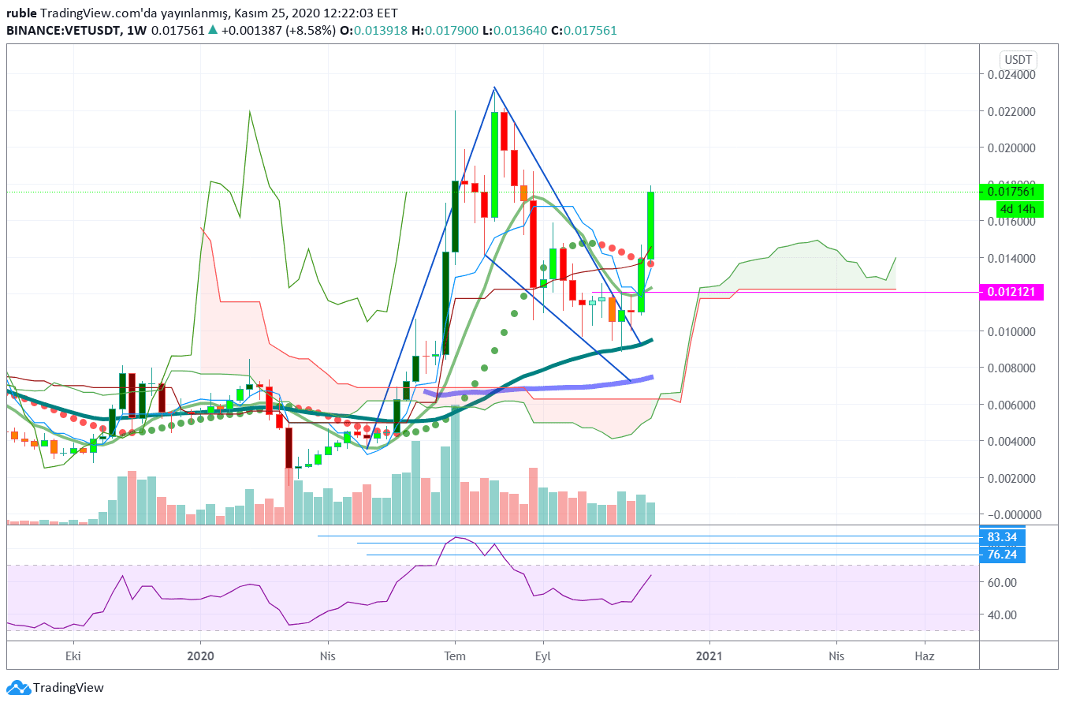Click the 0.022000 price axis value

[x=1013, y=111]
